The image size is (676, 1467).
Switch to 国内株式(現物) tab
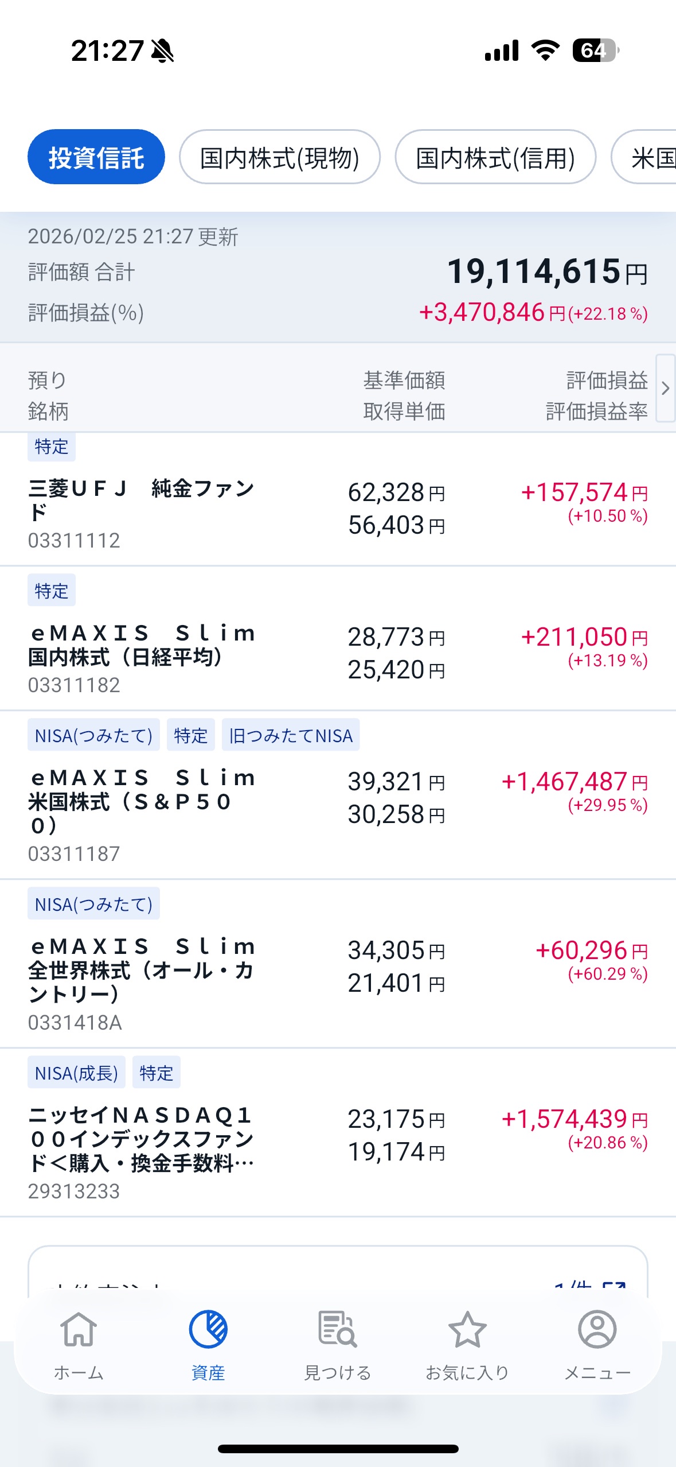[280, 157]
